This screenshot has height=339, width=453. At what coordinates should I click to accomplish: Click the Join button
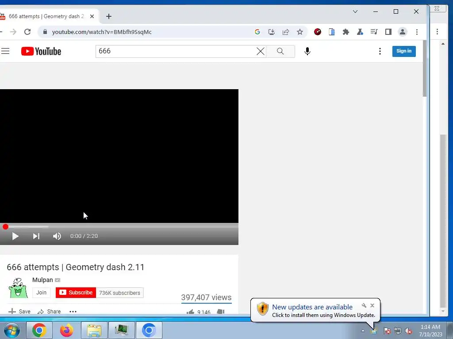tap(41, 293)
